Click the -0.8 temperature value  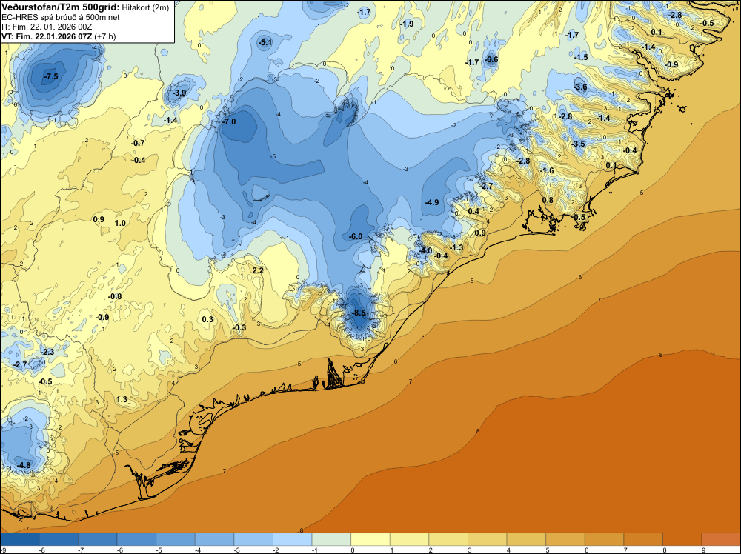115,296
